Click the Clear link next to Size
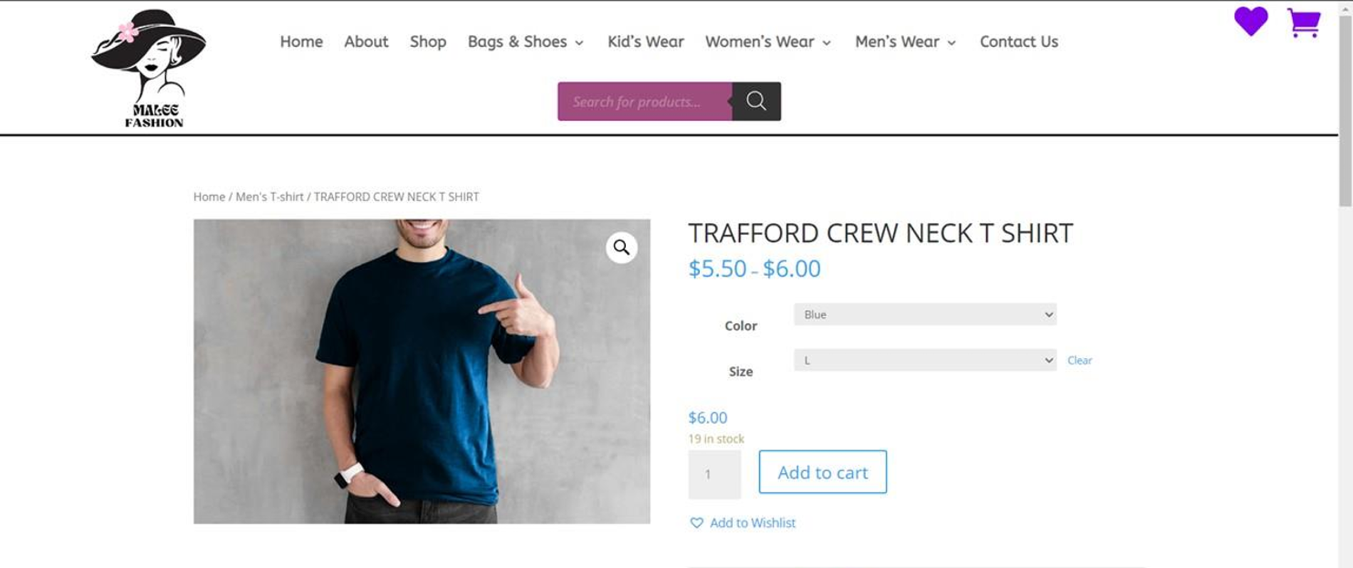The image size is (1353, 568). click(x=1078, y=360)
